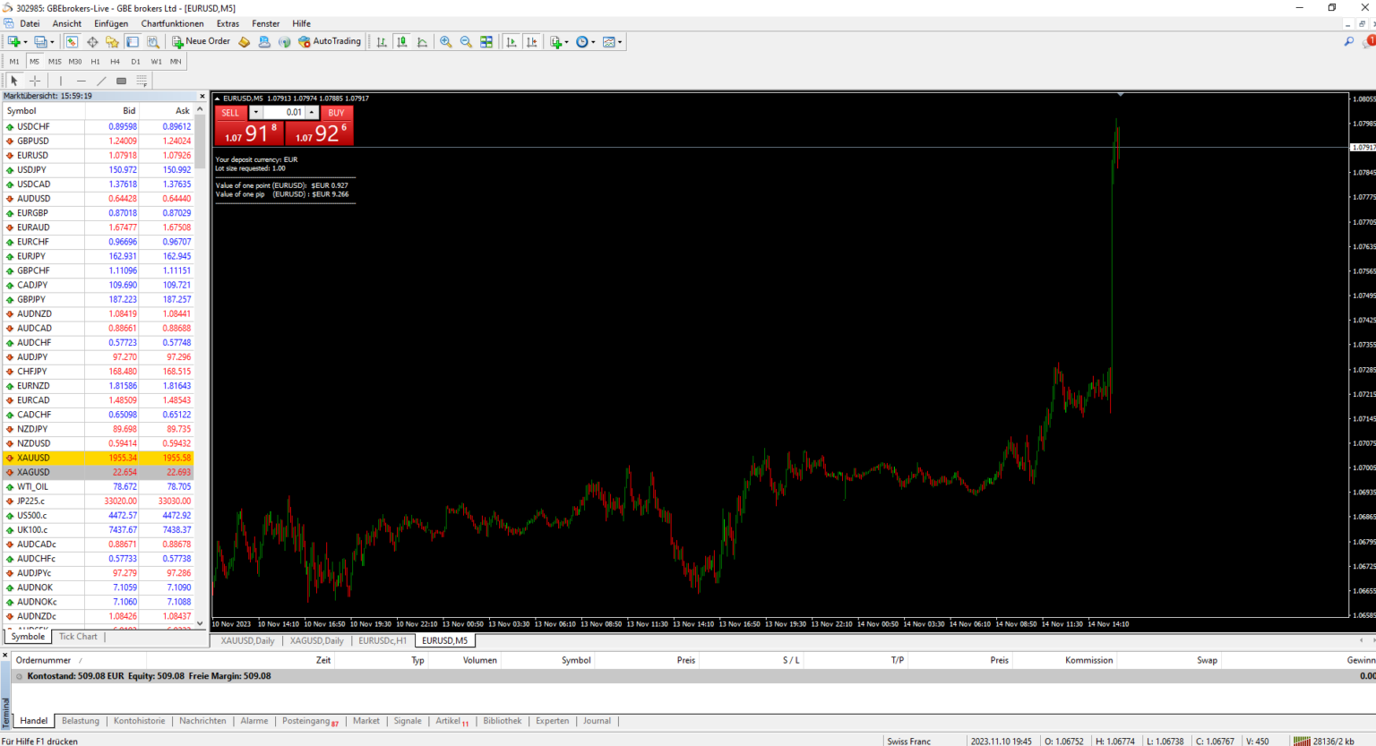Open the search magnifier in toolbar
The height and width of the screenshot is (746, 1376).
click(x=1349, y=42)
